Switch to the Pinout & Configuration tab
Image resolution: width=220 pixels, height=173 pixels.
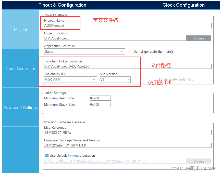tap(62, 5)
